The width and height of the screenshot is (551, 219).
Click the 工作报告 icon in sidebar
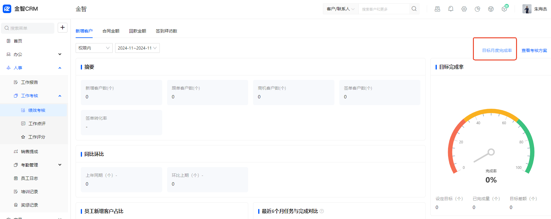click(x=16, y=82)
